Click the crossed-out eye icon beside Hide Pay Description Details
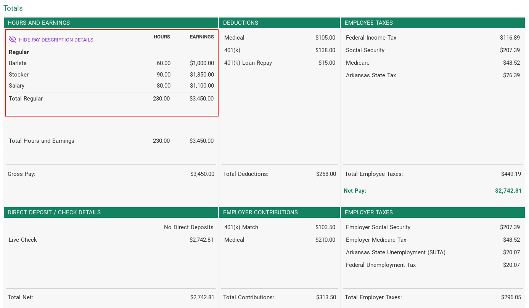529x308 pixels. click(13, 39)
